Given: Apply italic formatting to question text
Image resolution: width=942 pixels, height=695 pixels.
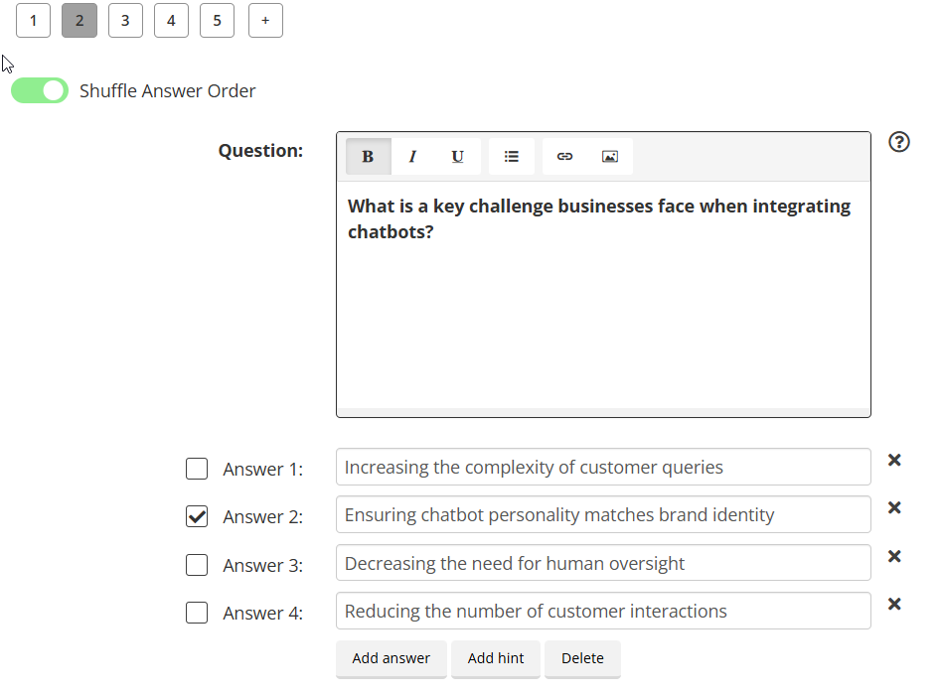Looking at the screenshot, I should [x=412, y=157].
